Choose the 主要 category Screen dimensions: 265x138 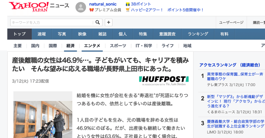click(x=18, y=46)
